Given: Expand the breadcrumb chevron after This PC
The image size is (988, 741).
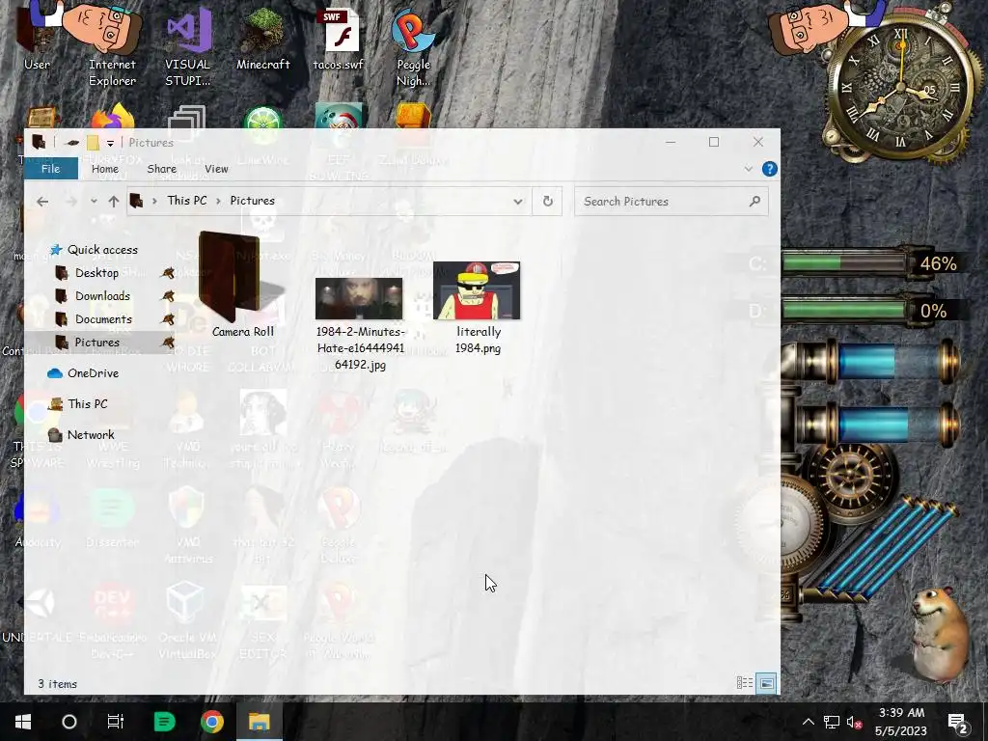Looking at the screenshot, I should [x=218, y=201].
